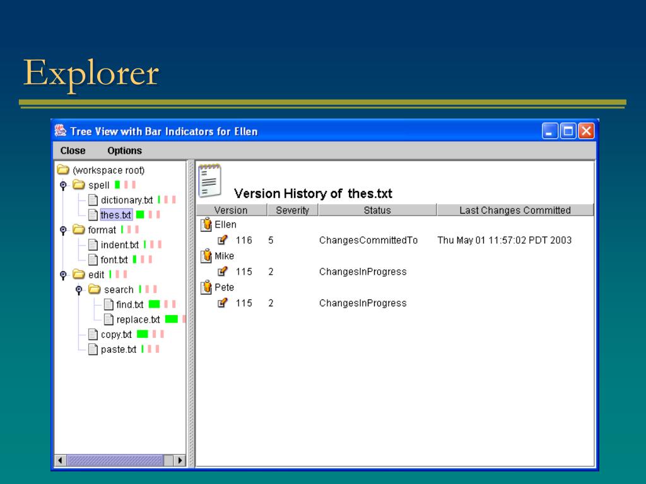Screen dimensions: 646x484
Task: Select the spell folder label
Action: coord(99,185)
